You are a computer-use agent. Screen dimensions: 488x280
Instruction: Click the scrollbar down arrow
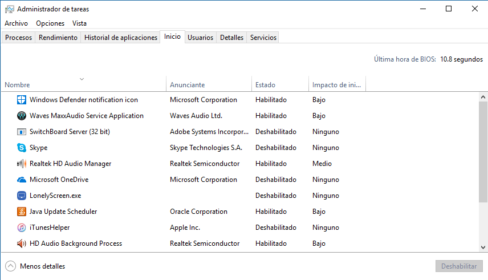click(x=483, y=247)
